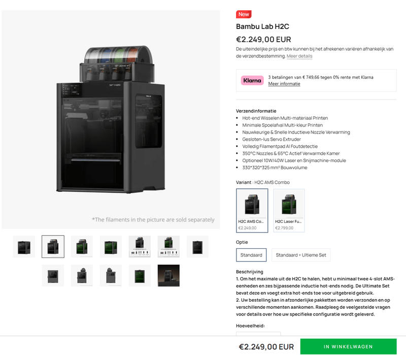The width and height of the screenshot is (406, 355).
Task: Click the Klarna logo badge
Action: pos(252,80)
